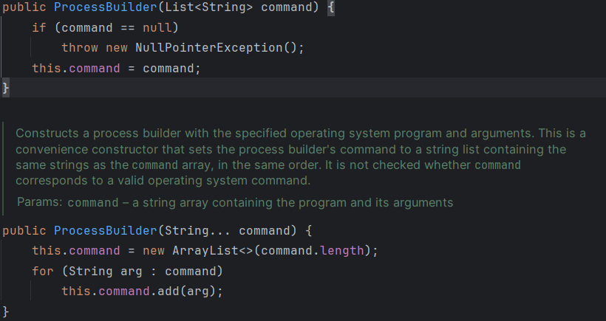Click the 'if' keyword
Viewport: 606px width, 321px height.
point(38,28)
